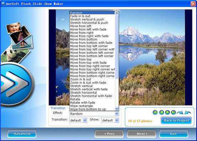Click effect list scrollbar up arrow
Image resolution: width=197 pixels, height=141 pixels.
[x=117, y=13]
